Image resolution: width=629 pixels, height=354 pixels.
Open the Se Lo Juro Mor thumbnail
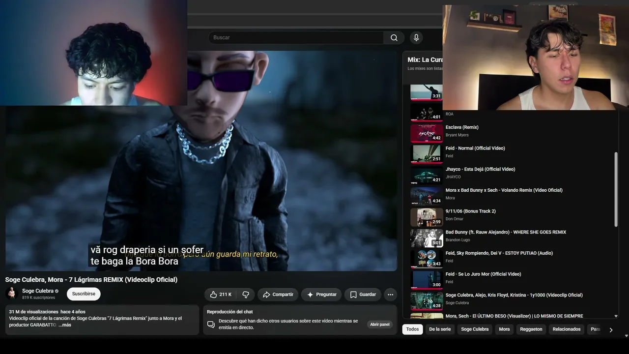427,280
